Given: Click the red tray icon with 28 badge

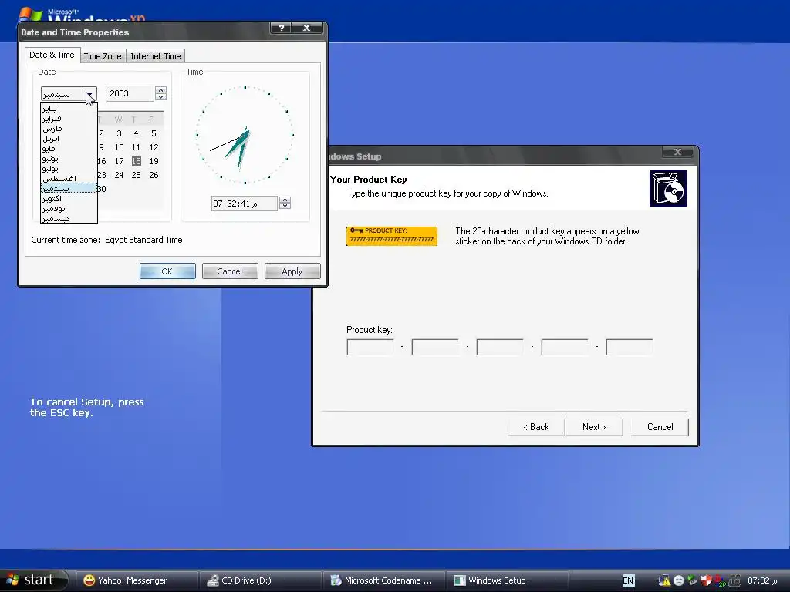Looking at the screenshot, I should coord(720,581).
